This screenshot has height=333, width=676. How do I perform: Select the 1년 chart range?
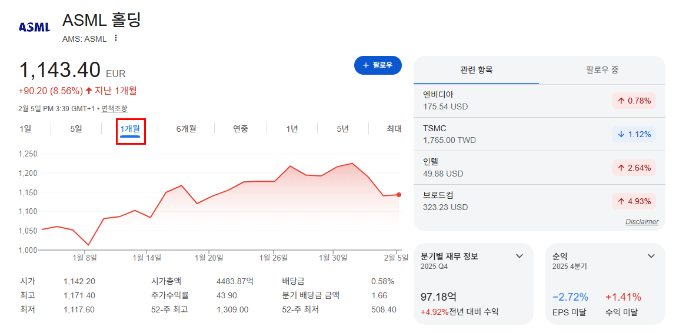pos(292,128)
